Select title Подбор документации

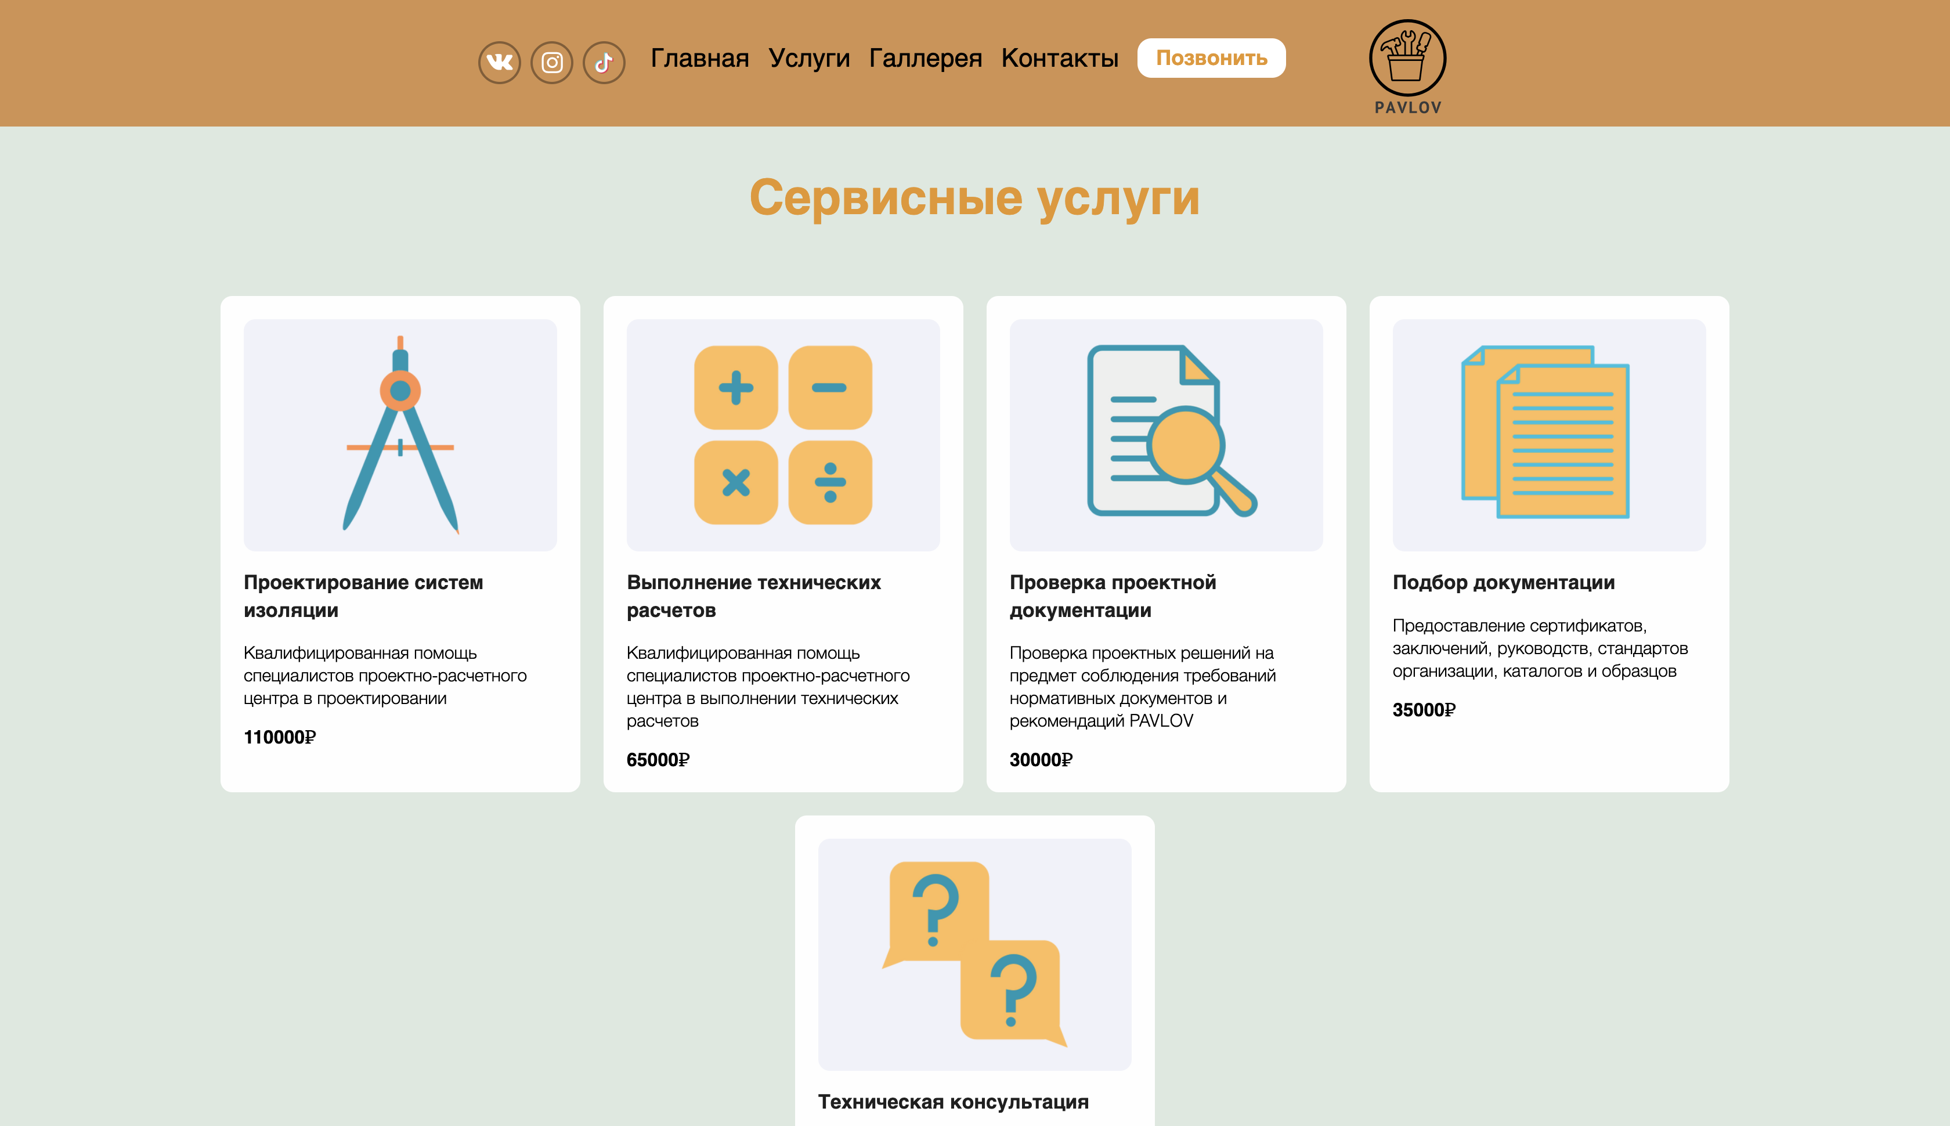point(1504,582)
